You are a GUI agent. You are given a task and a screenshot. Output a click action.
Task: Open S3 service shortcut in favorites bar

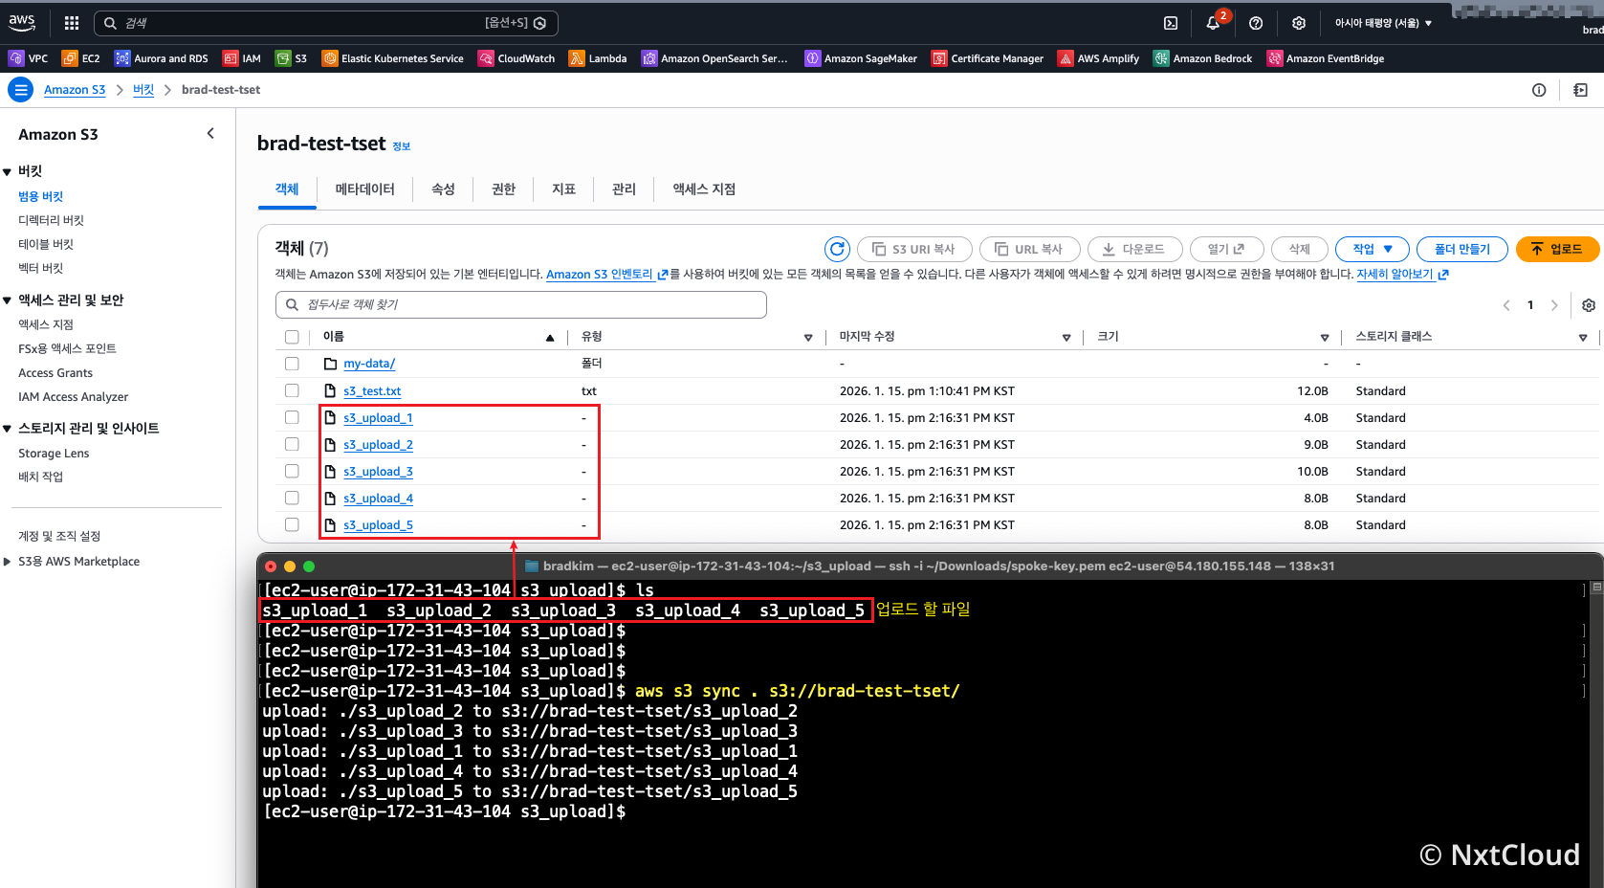click(291, 58)
